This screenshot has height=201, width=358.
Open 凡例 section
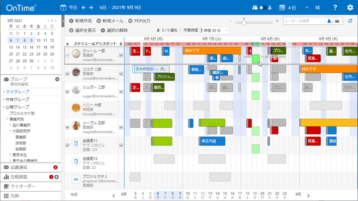coord(31,196)
